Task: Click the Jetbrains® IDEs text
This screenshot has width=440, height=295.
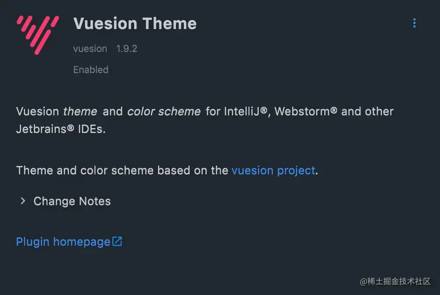Action: click(61, 129)
